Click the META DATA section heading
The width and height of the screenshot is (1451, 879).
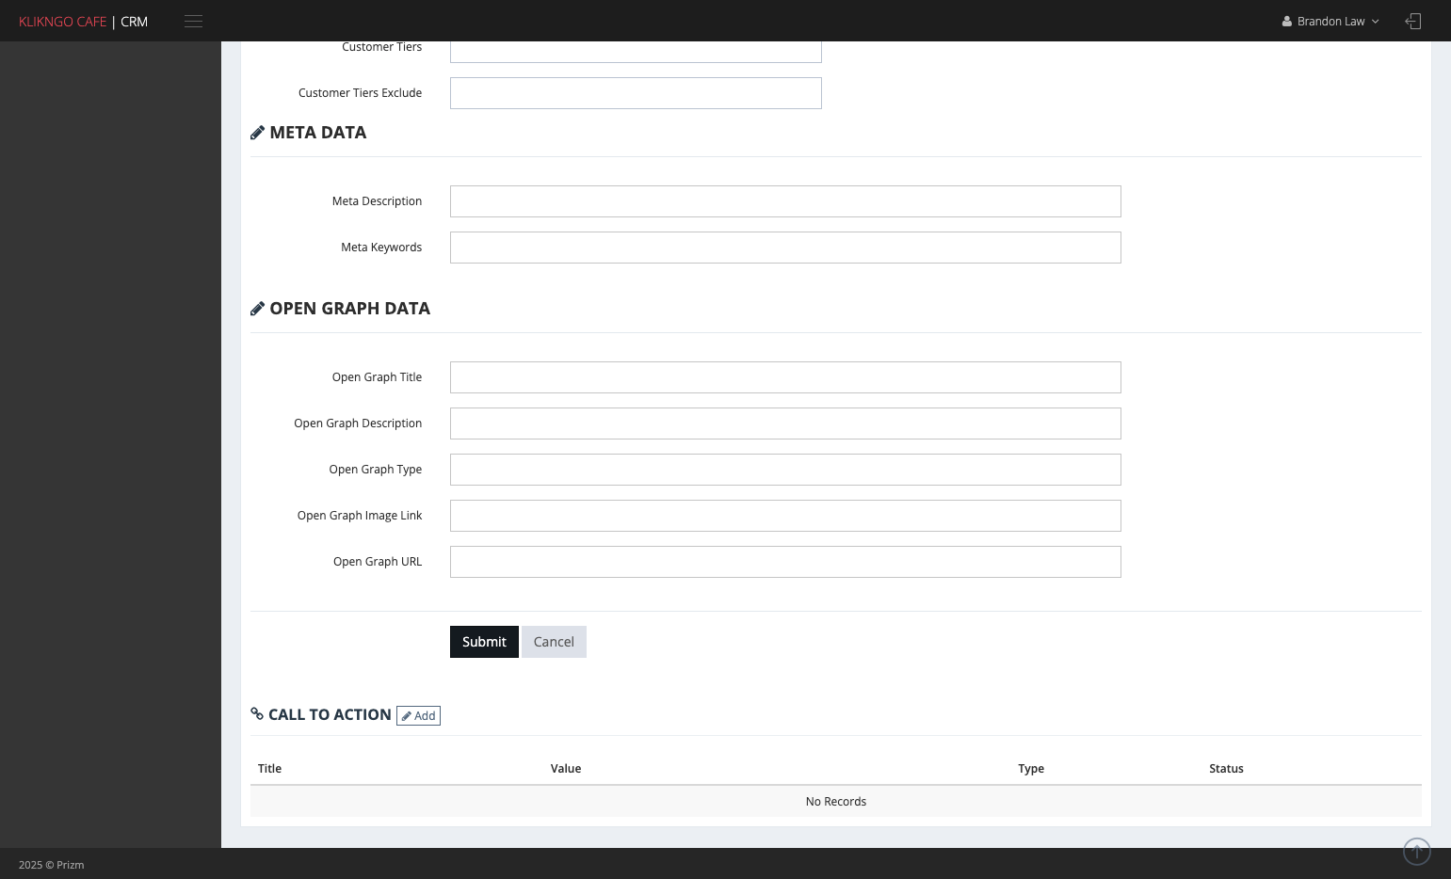point(317,133)
